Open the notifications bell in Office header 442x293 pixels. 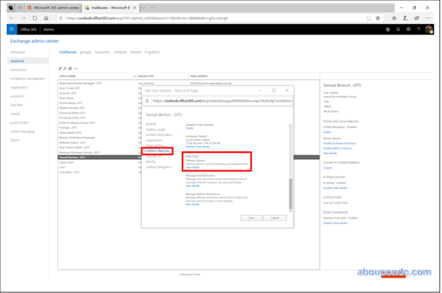(x=398, y=29)
